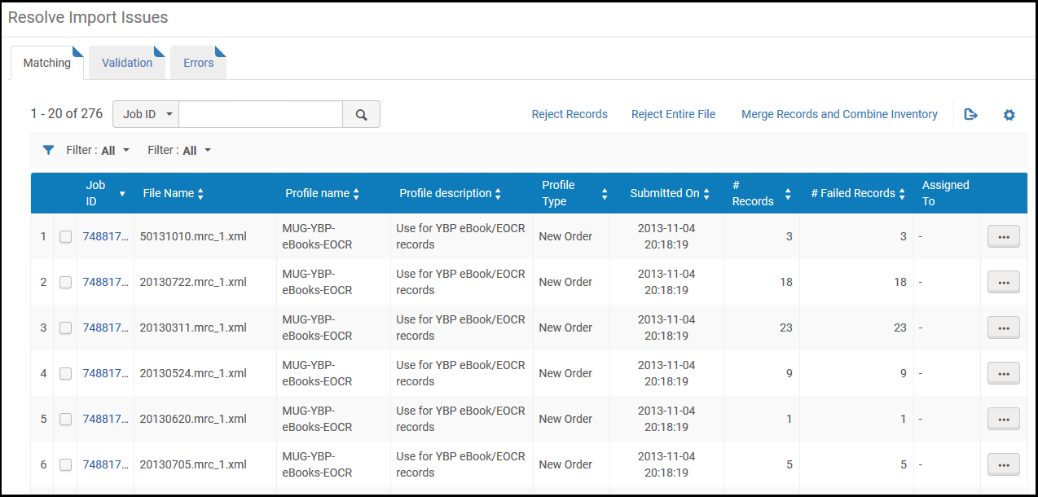Sort by # Failed Records column arrows

(902, 194)
